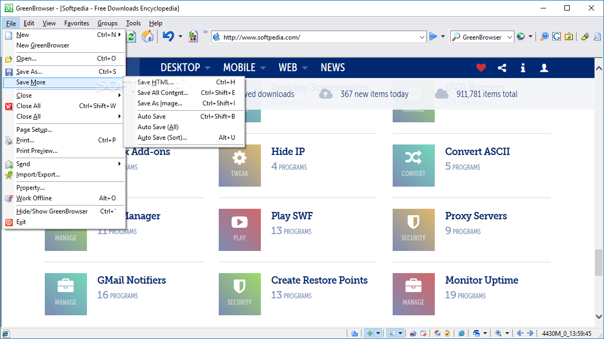Open the Convert ASCII category link
The image size is (604, 339).
(478, 151)
